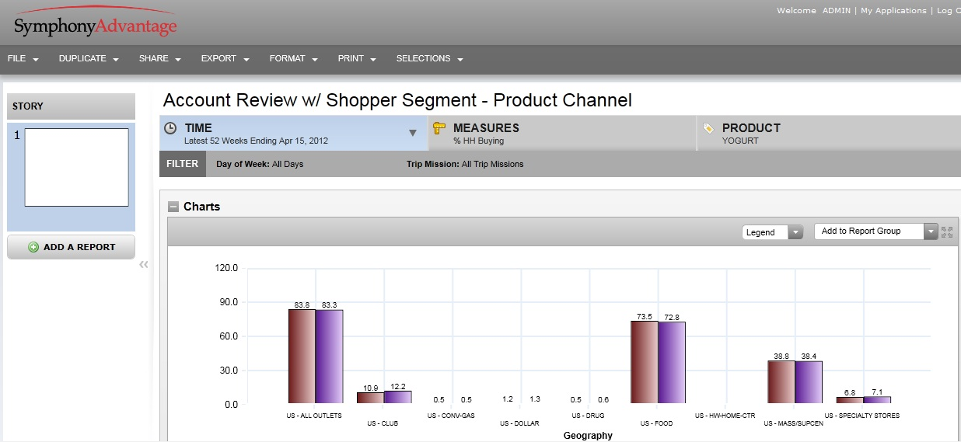
Task: Click the PRODUCT tag icon
Action: [708, 128]
